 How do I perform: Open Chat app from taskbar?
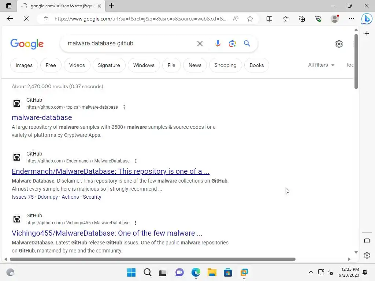[x=179, y=272]
